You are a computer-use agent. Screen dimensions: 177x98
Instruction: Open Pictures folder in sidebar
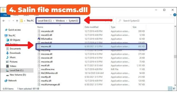13,62
